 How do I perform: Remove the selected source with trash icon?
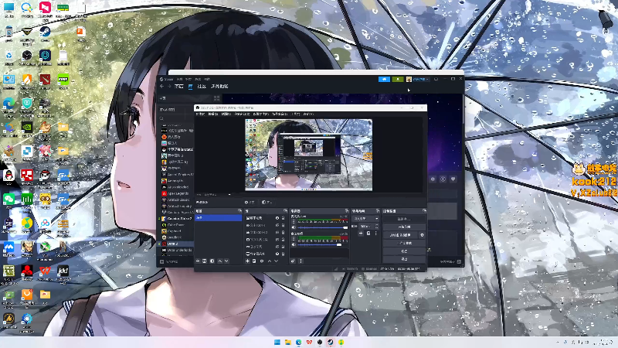[254, 261]
